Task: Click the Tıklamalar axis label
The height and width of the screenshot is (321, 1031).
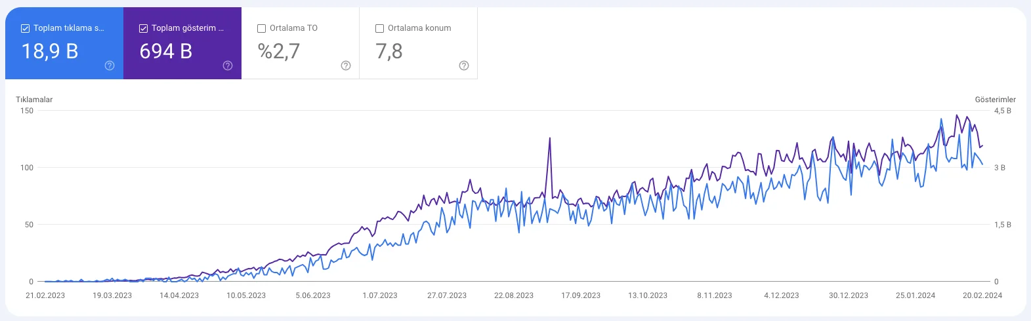Action: (34, 100)
